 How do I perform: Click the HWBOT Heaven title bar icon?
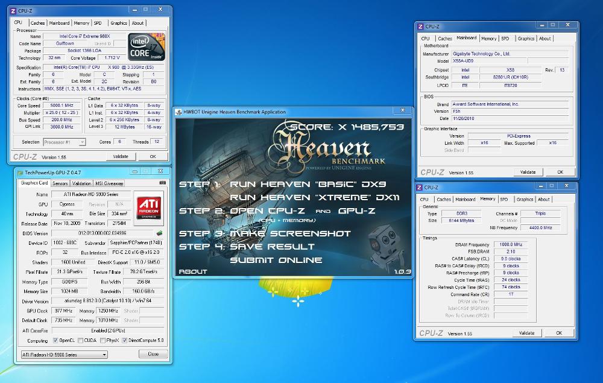178,112
